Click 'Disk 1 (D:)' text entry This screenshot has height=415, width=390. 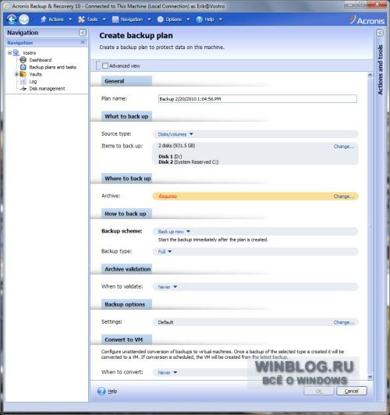click(x=170, y=156)
